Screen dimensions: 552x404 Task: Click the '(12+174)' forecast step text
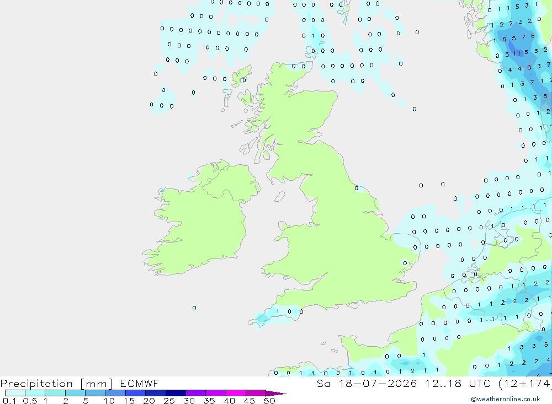(524, 383)
